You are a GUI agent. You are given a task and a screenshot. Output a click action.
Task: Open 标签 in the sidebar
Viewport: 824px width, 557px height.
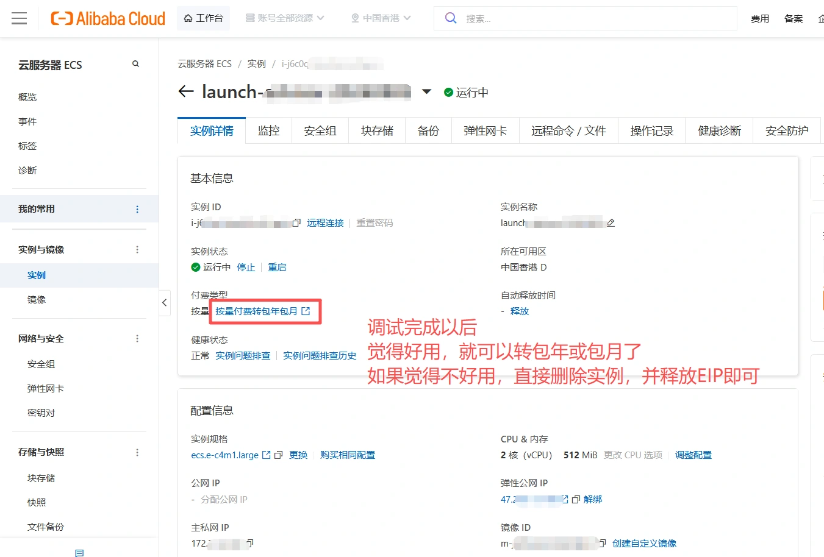coord(27,146)
